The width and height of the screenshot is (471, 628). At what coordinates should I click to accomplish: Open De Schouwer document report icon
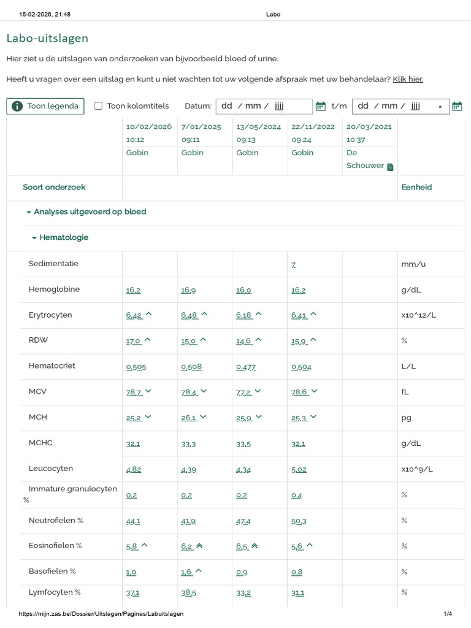tap(391, 167)
